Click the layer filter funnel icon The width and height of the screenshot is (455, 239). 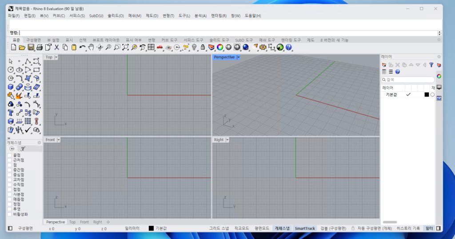coord(431,65)
